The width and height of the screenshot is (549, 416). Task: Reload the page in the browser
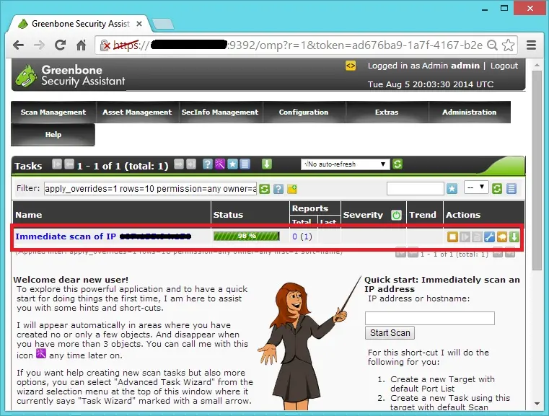pos(60,45)
